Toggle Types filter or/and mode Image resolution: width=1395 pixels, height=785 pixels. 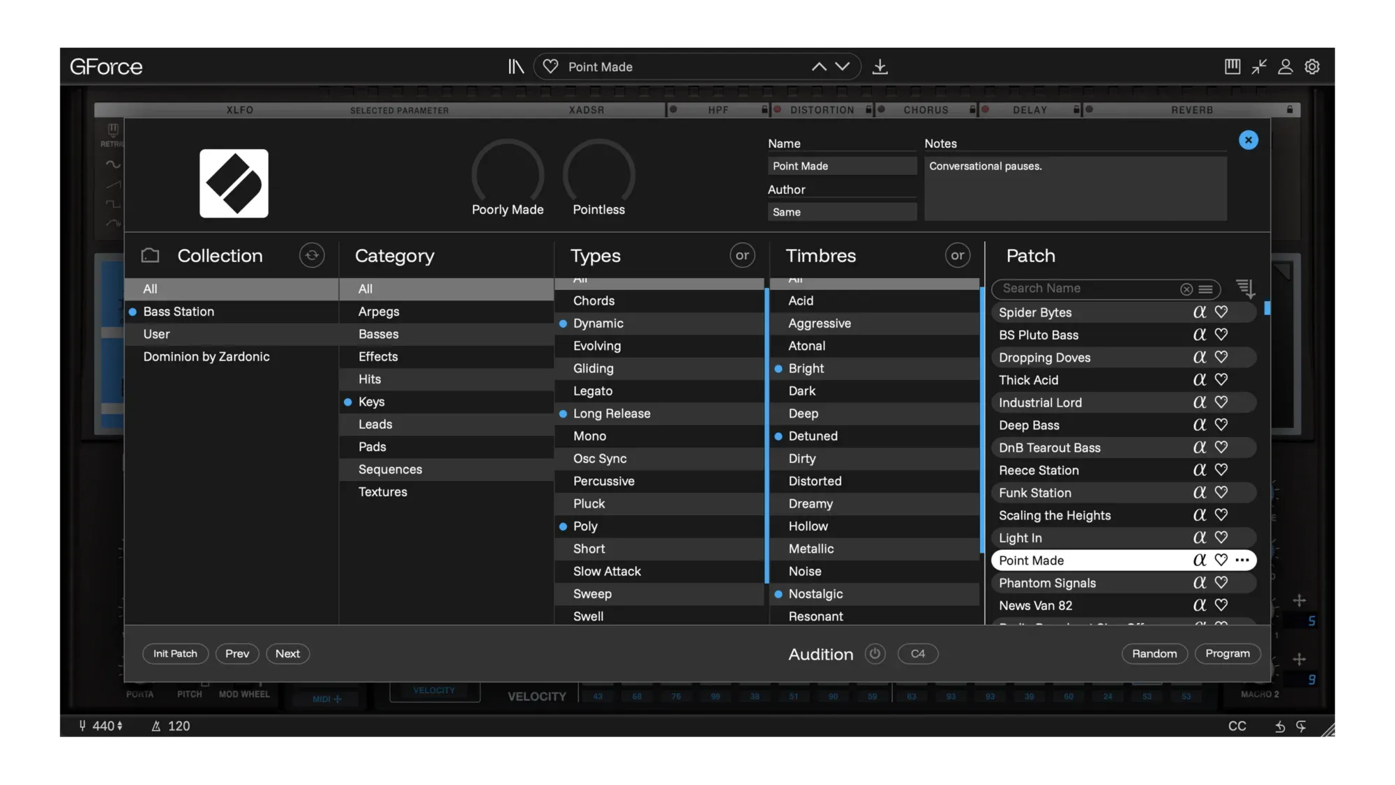pos(742,255)
